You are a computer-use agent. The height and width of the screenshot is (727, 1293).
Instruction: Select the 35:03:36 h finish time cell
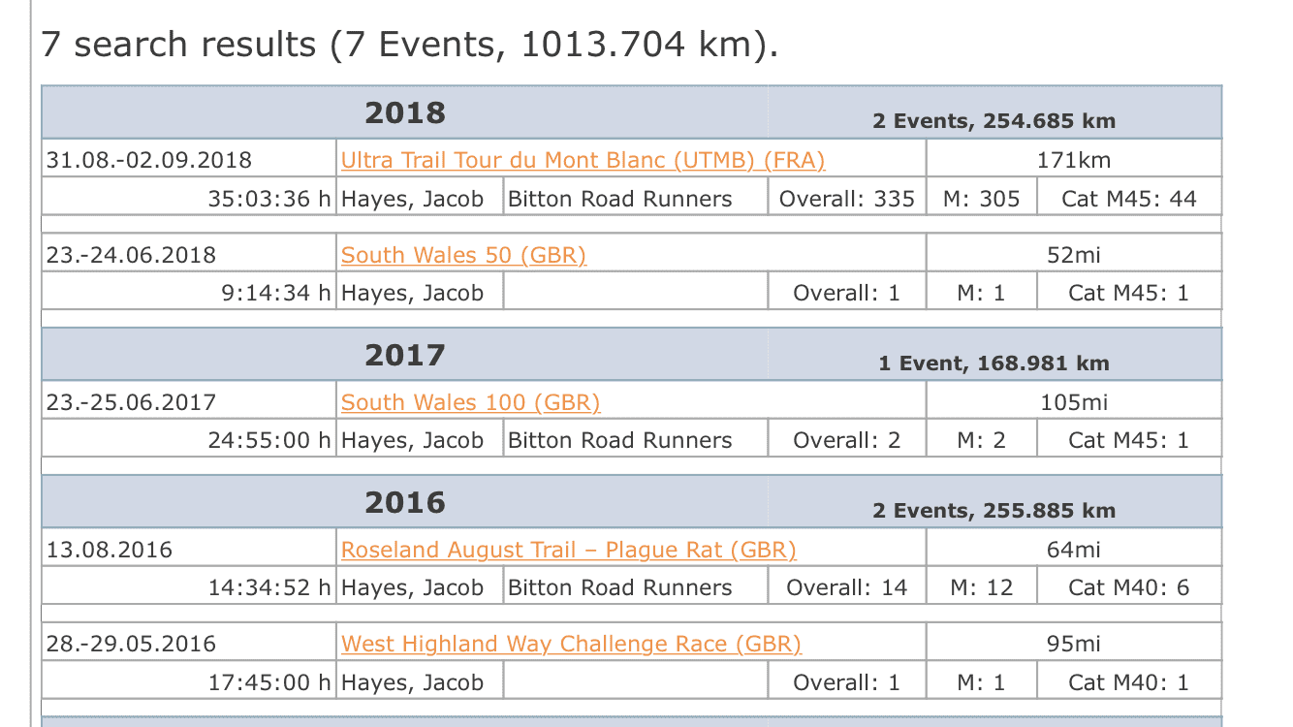268,199
